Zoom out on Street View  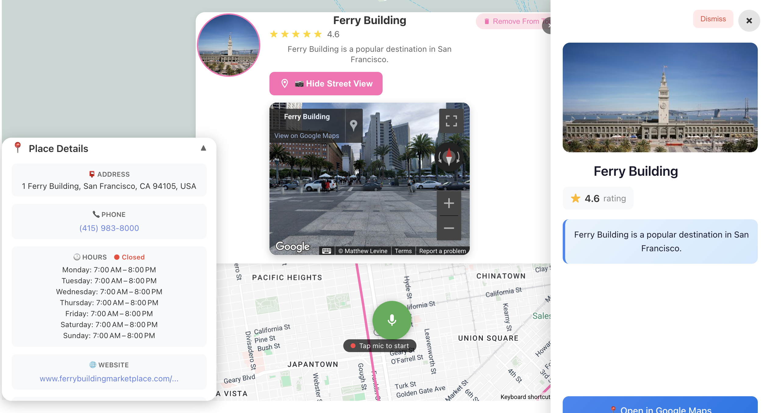449,228
